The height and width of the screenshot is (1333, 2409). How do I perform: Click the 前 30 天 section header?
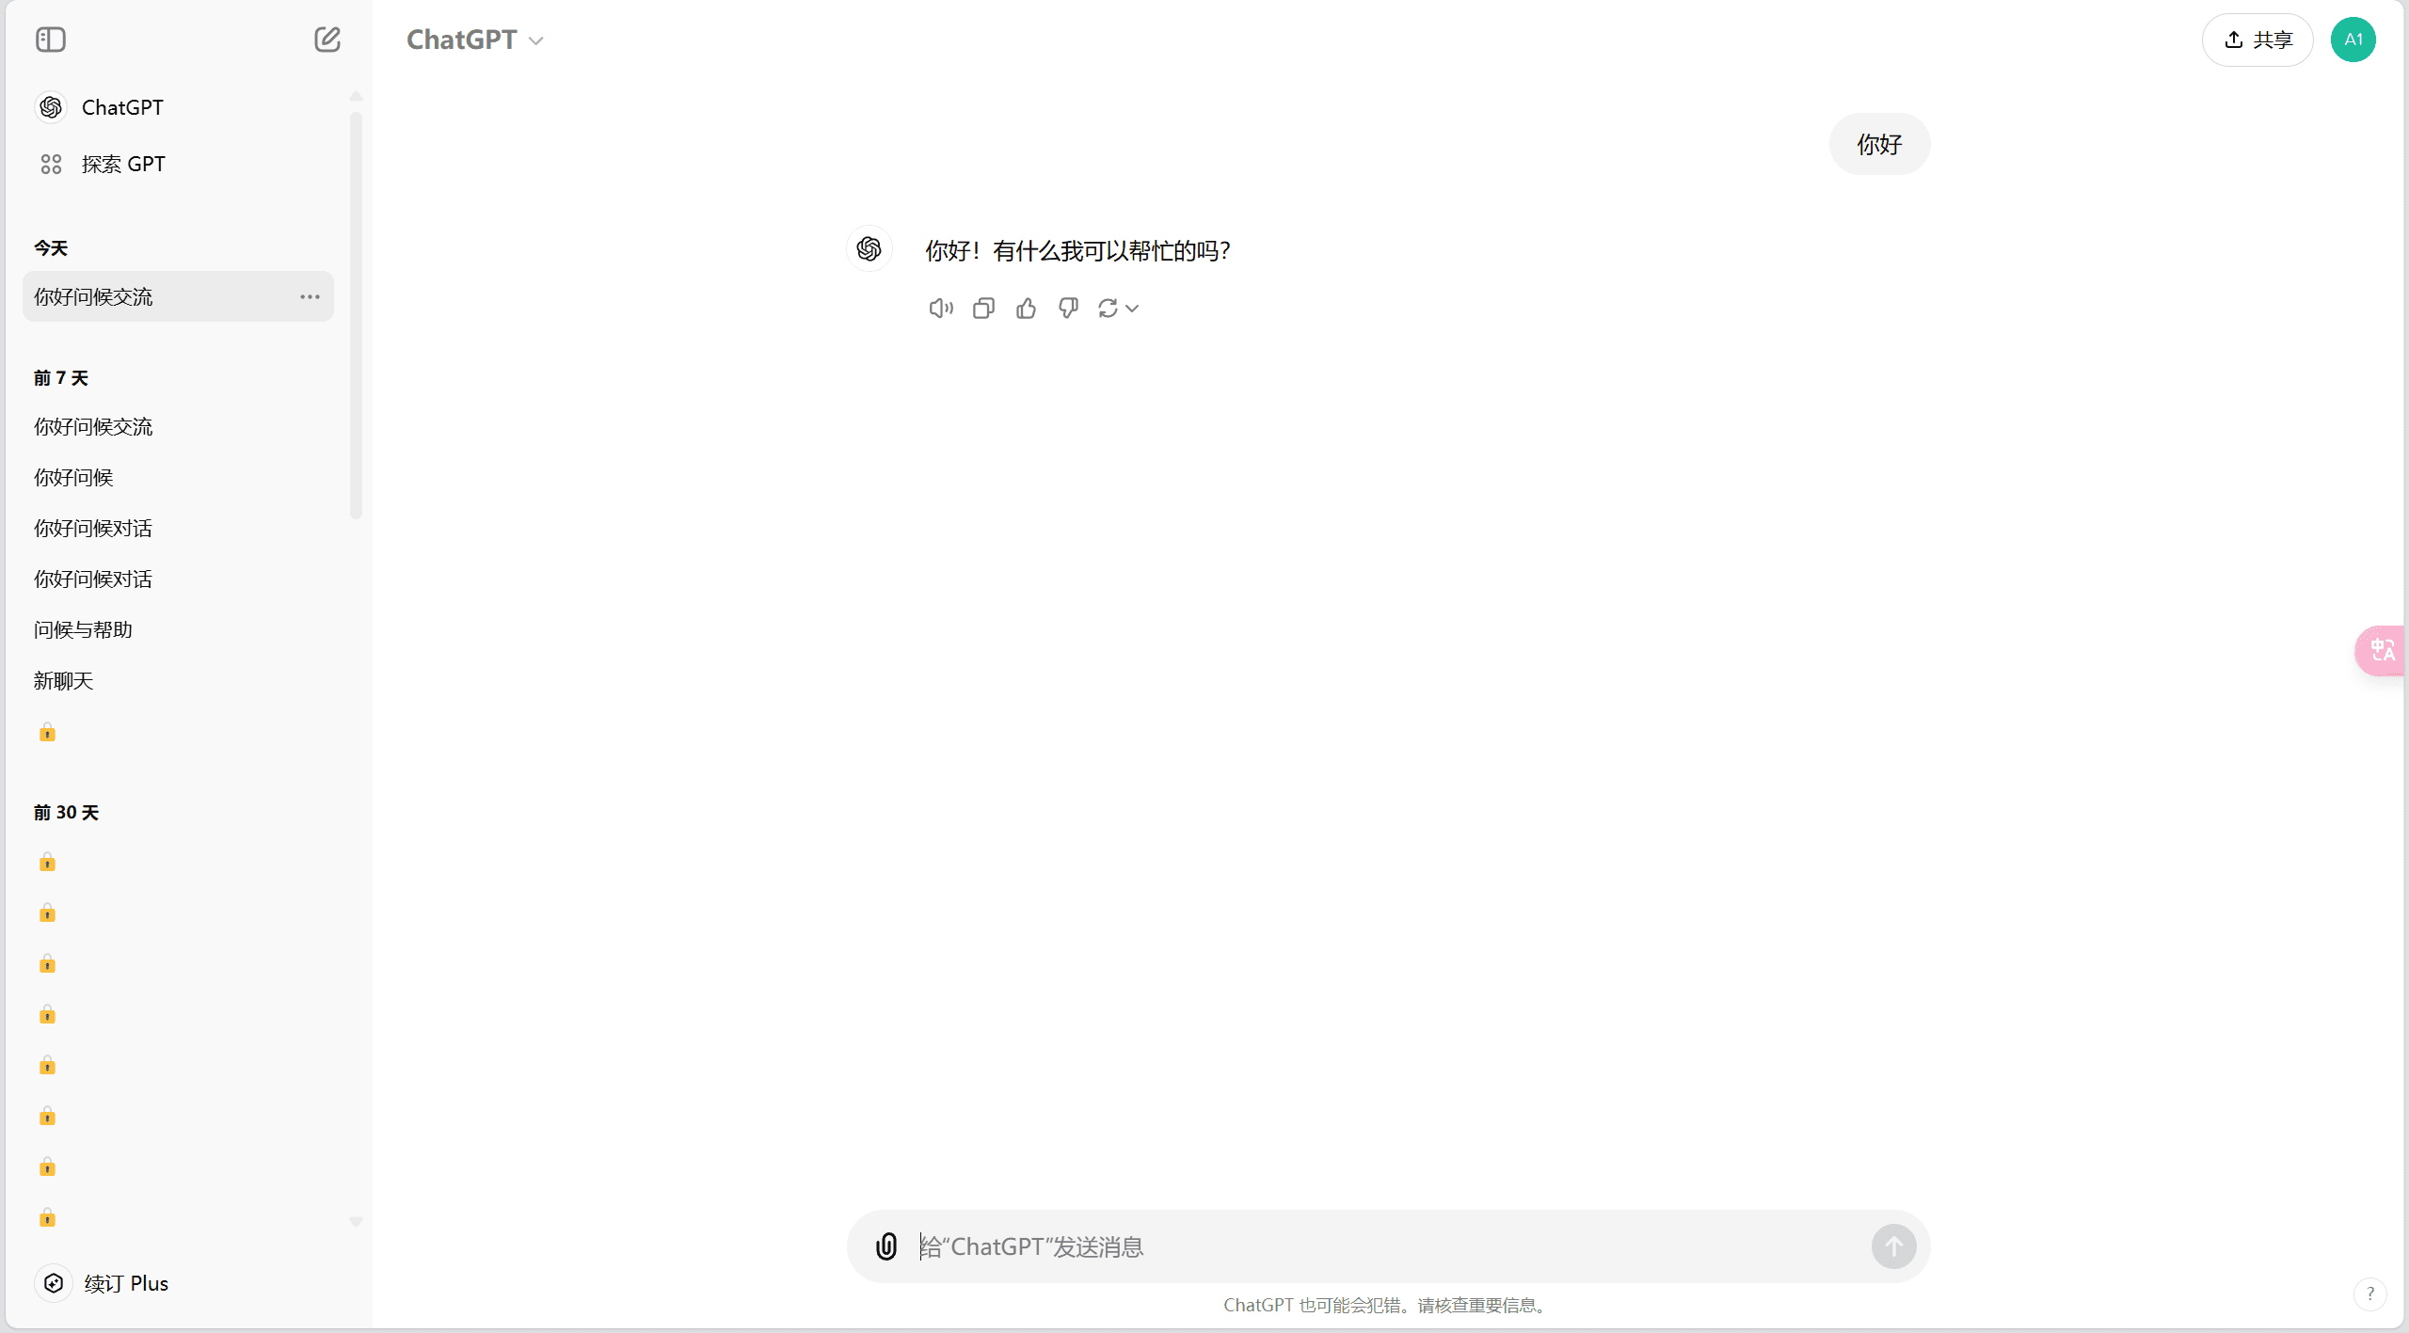66,812
